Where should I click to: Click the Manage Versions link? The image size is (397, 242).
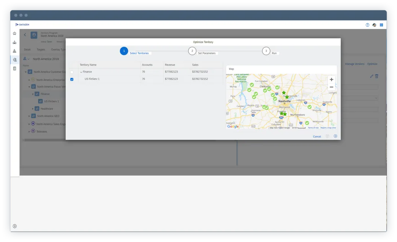[355, 64]
